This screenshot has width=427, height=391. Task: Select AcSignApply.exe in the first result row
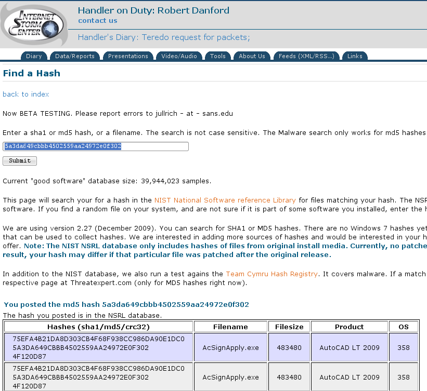[x=230, y=347]
